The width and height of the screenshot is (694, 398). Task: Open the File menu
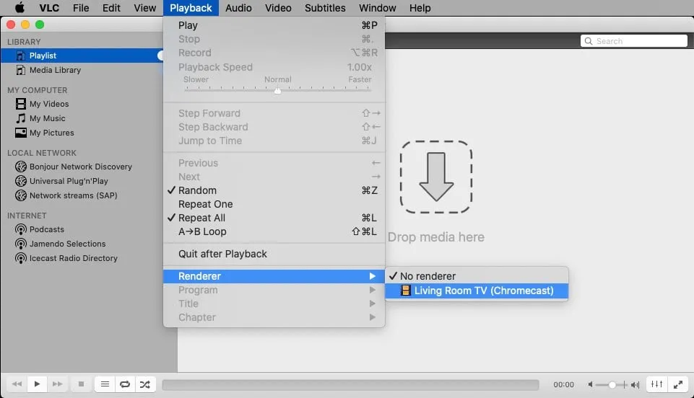81,8
